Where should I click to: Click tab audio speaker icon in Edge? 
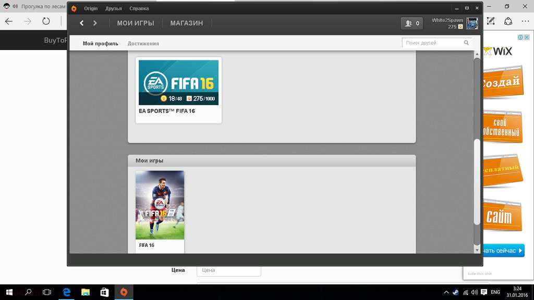pyautogui.click(x=15, y=6)
